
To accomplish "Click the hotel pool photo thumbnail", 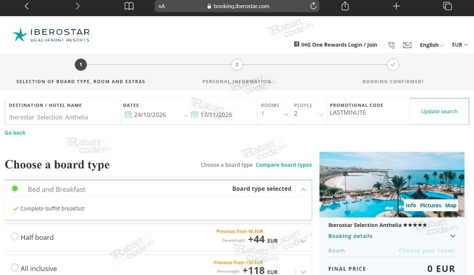I will (x=392, y=185).
